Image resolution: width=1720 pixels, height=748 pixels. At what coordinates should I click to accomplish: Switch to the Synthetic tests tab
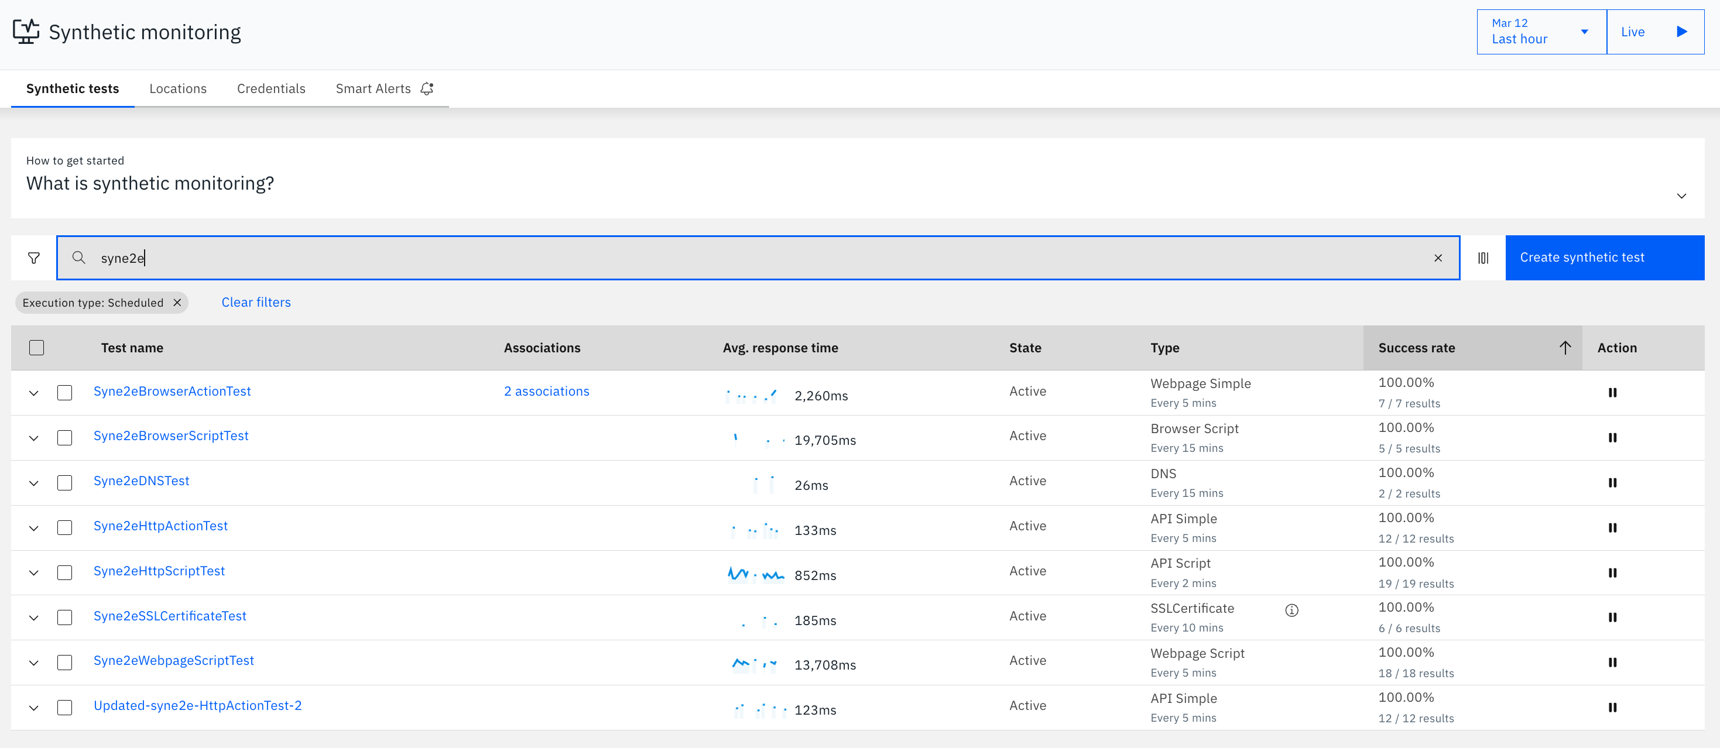pos(73,89)
